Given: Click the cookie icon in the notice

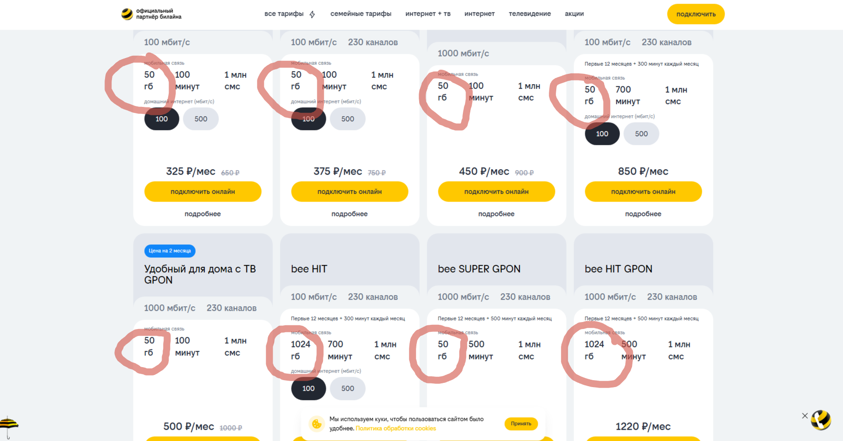Looking at the screenshot, I should pyautogui.click(x=317, y=424).
